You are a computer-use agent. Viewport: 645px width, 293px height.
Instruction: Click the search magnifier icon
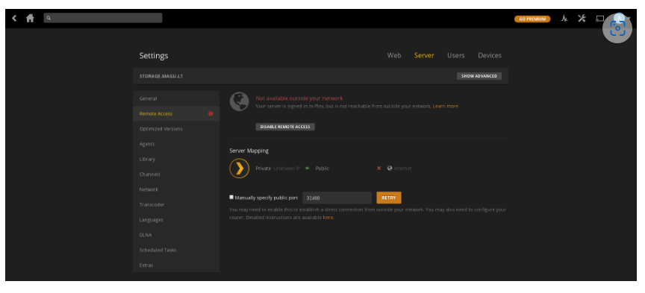pos(49,18)
